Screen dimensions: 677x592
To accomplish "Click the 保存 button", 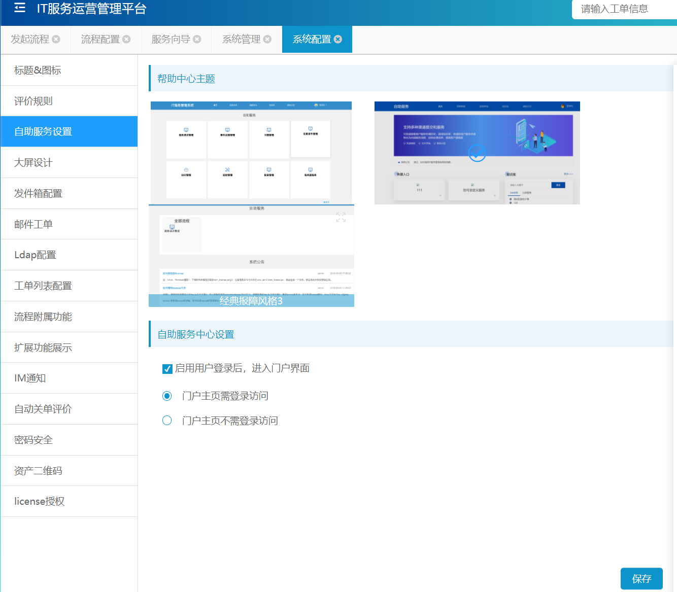I will tap(641, 579).
